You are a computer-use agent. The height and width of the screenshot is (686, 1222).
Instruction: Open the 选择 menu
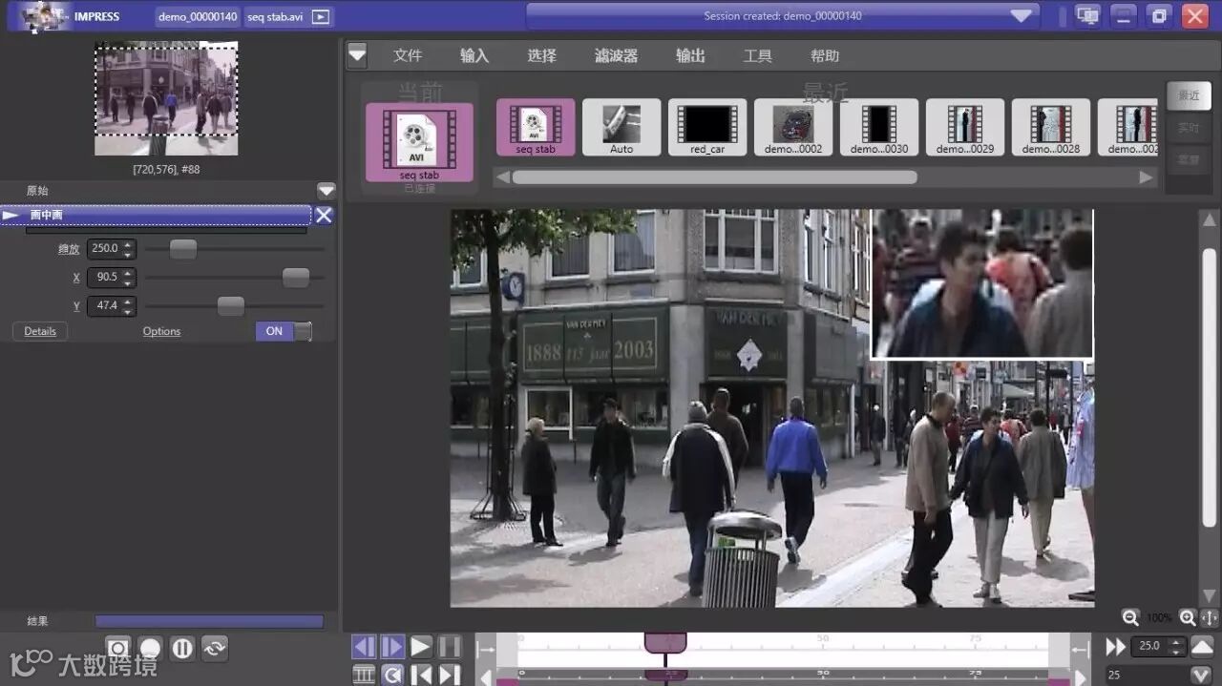tap(541, 55)
